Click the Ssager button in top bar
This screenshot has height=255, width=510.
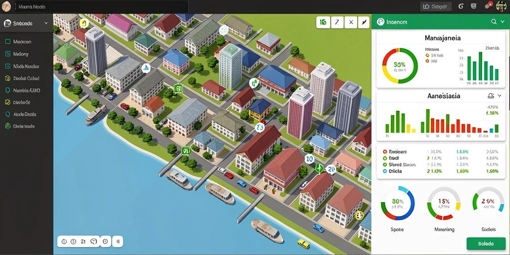[436, 6]
